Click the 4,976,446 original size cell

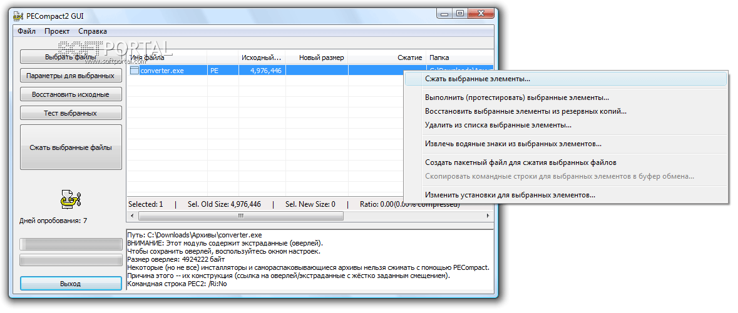point(262,71)
